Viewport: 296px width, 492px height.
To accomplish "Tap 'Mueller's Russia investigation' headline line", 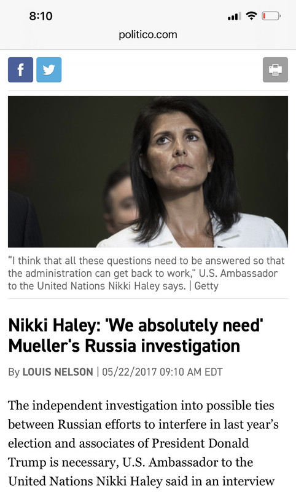I will (124, 346).
